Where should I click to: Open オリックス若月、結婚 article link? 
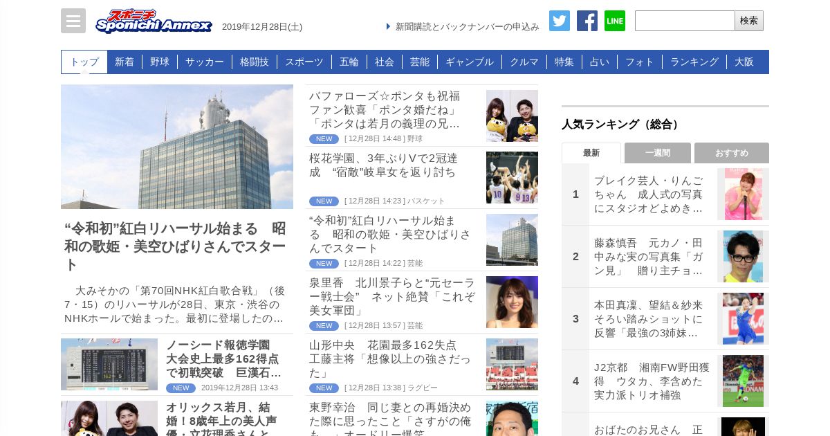click(221, 418)
